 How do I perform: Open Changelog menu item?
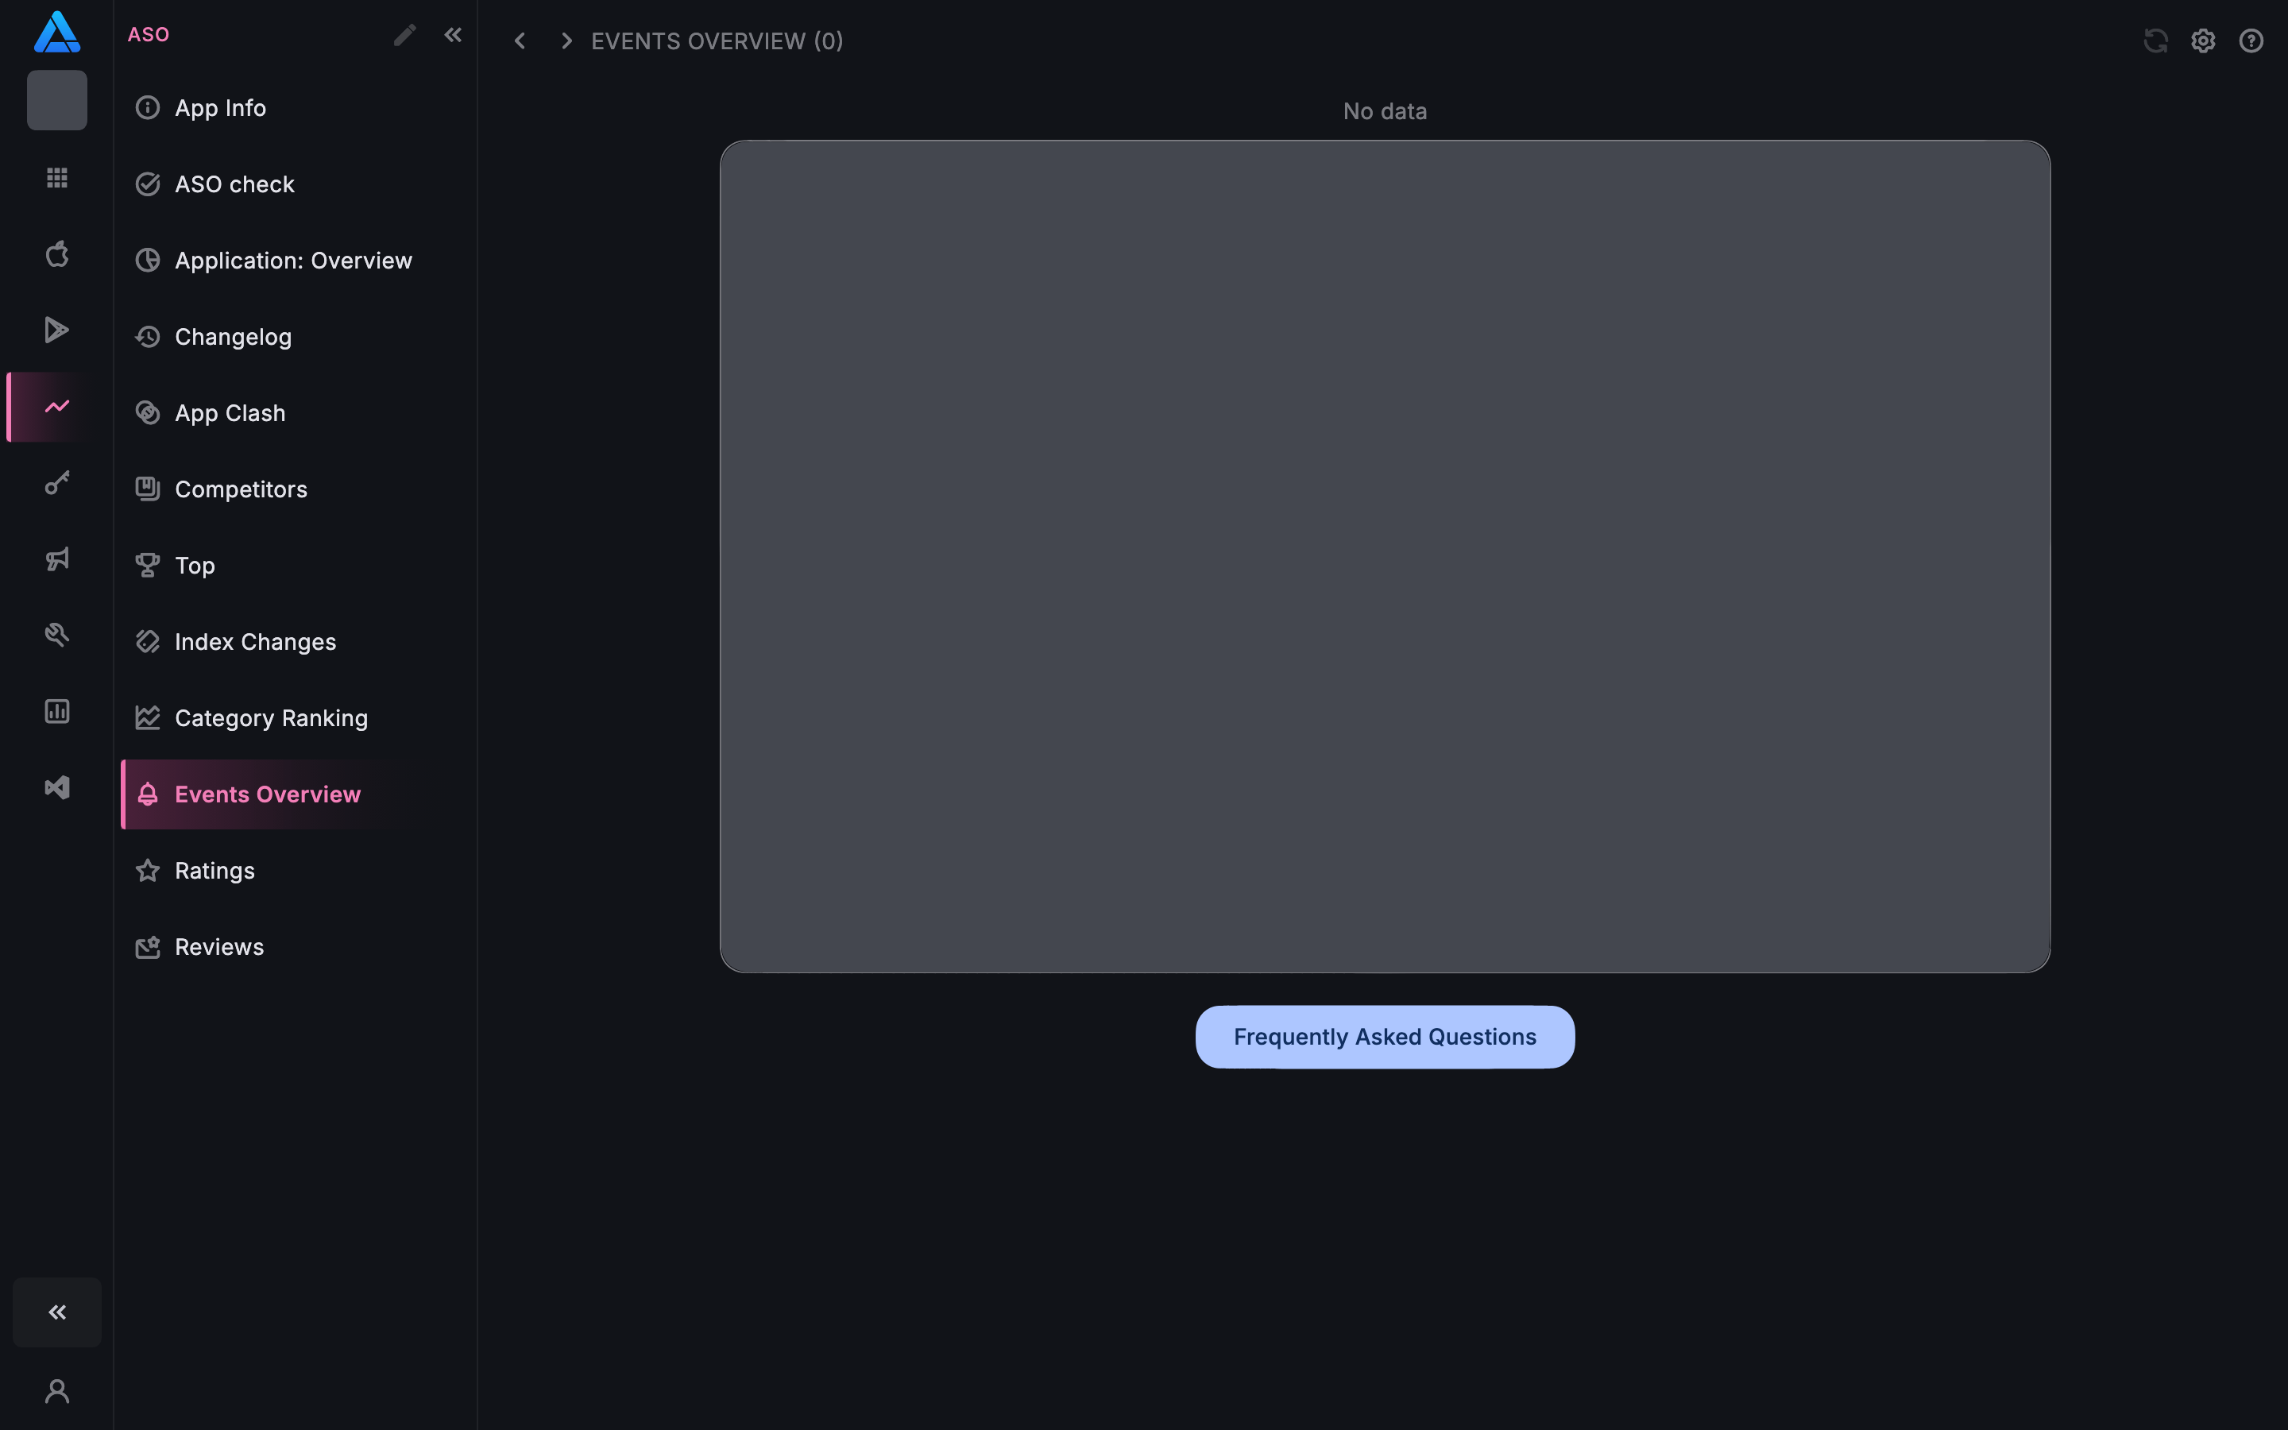[x=295, y=337]
